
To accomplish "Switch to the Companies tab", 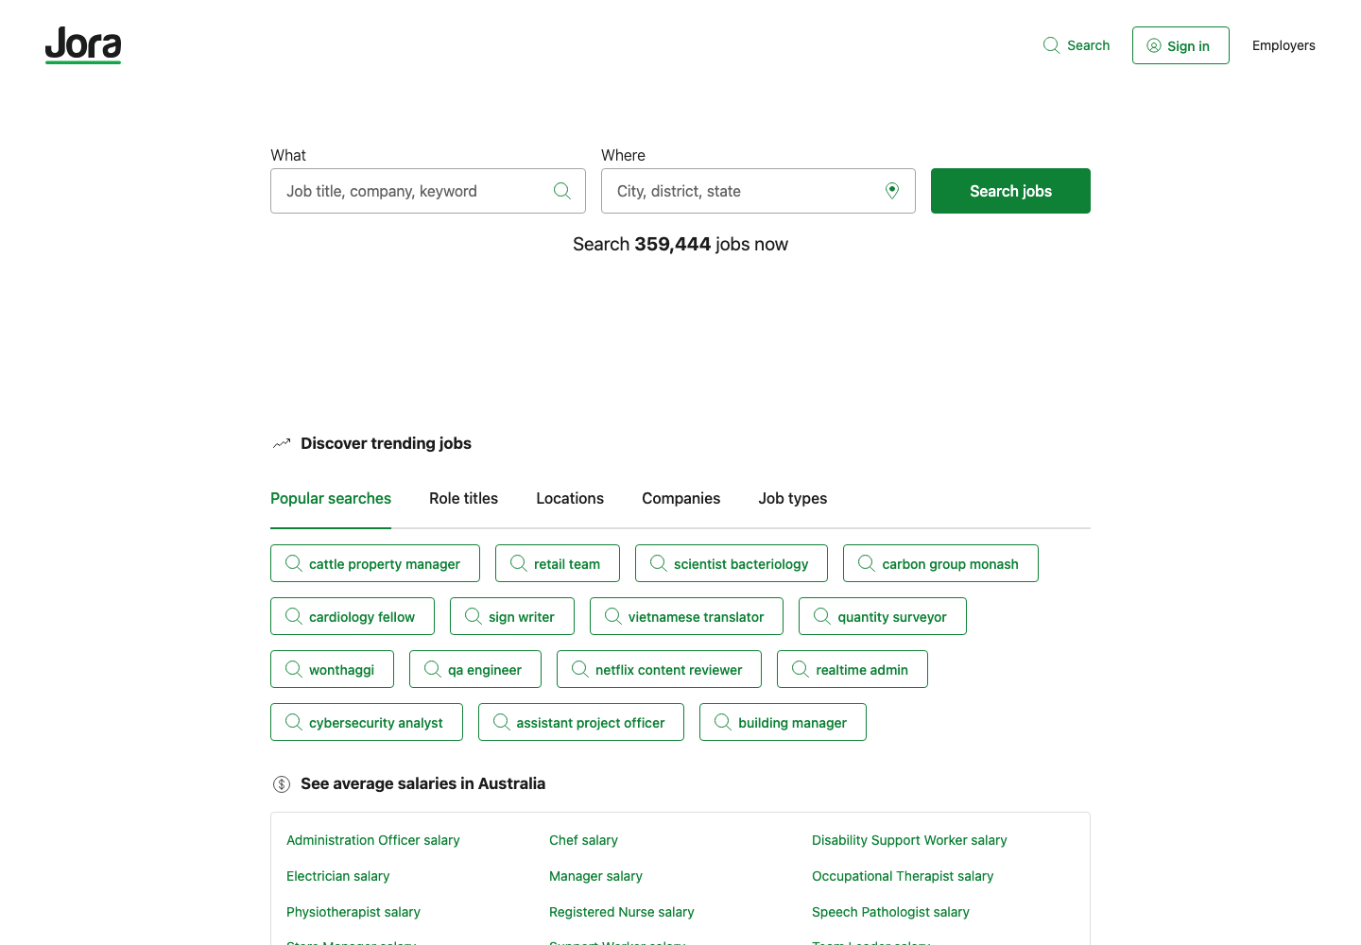I will [680, 498].
